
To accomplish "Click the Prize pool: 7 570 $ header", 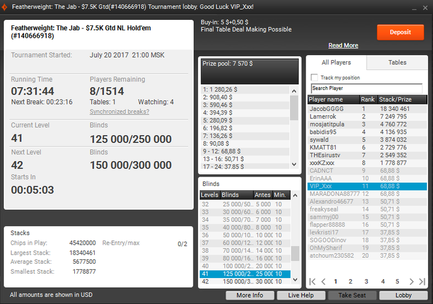I will [250, 71].
